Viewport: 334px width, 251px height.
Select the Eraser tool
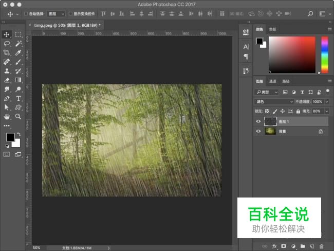coord(7,80)
